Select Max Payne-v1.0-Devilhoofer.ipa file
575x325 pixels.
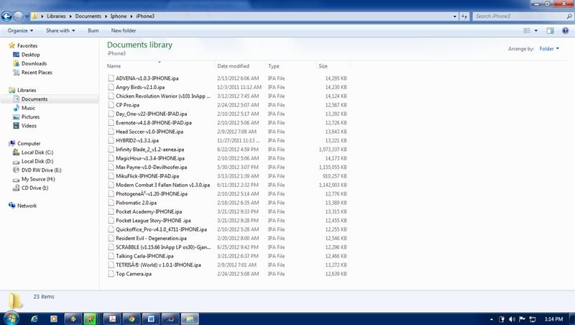tap(151, 168)
